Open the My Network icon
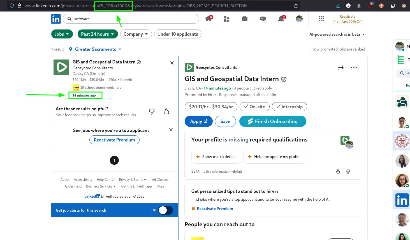The width and height of the screenshot is (410, 240). click(226, 19)
